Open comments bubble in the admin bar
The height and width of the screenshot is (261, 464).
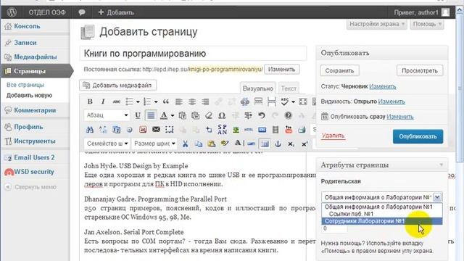coord(82,12)
